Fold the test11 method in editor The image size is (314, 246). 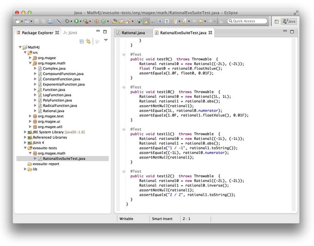pyautogui.click(x=124, y=129)
